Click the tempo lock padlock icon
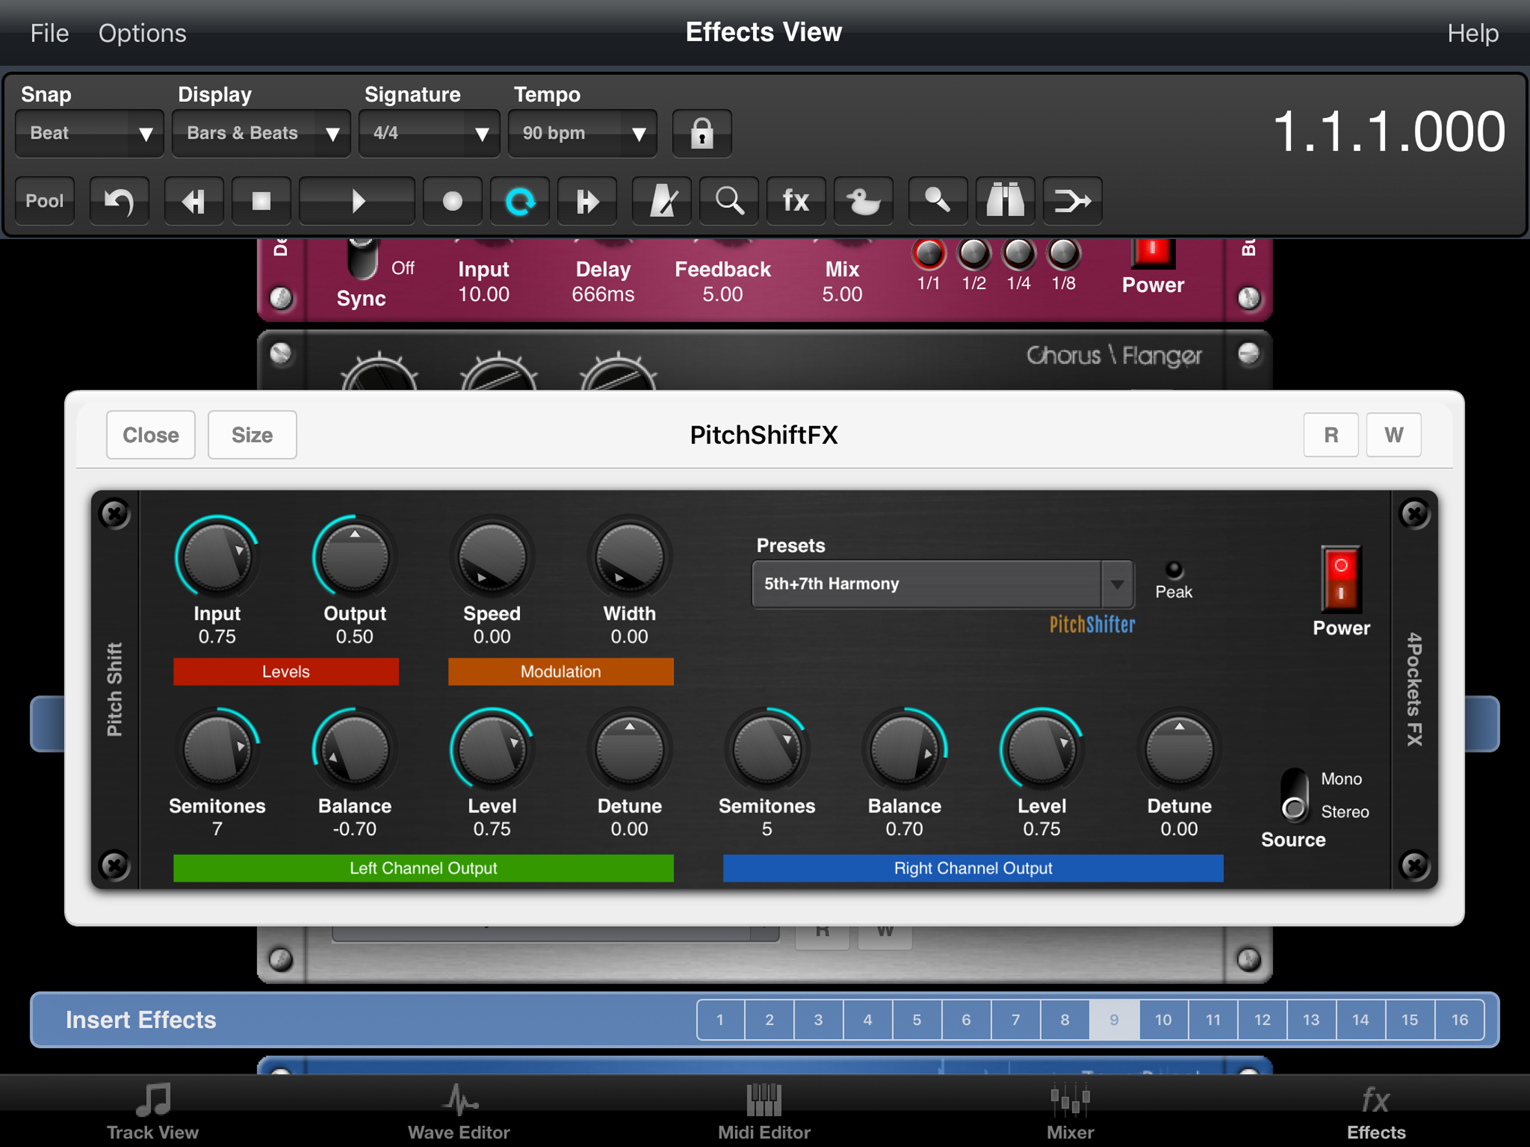This screenshot has width=1530, height=1147. click(701, 133)
